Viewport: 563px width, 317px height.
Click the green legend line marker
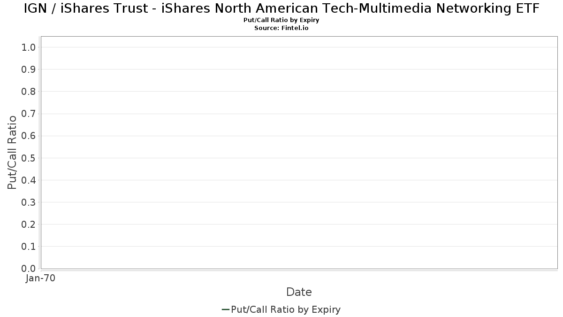tap(225, 309)
